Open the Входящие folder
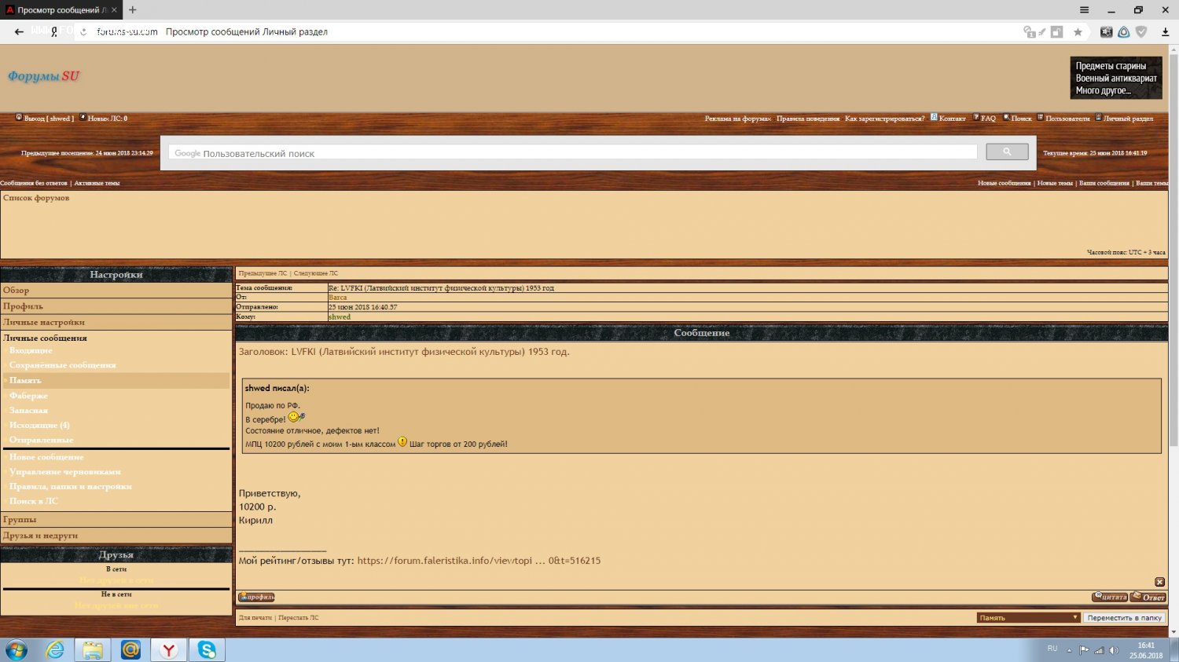 (31, 350)
